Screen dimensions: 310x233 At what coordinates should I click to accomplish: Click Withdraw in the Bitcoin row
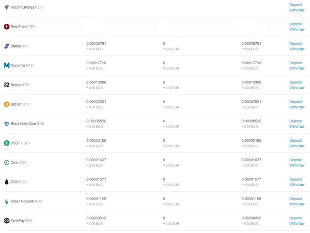[297, 107]
